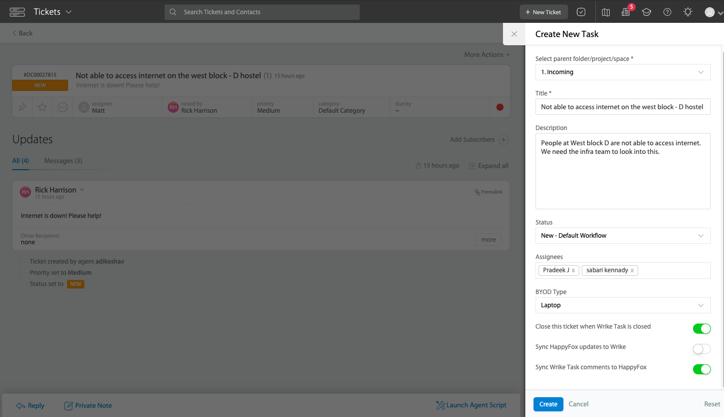Click the Search Tickets and Contacts field
Image resolution: width=724 pixels, height=417 pixels.
coord(262,12)
